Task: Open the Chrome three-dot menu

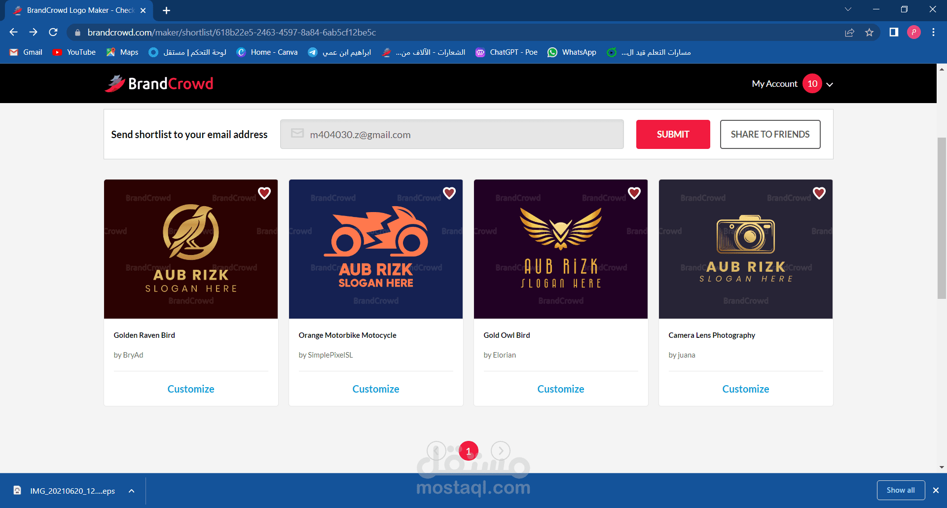Action: coord(933,32)
